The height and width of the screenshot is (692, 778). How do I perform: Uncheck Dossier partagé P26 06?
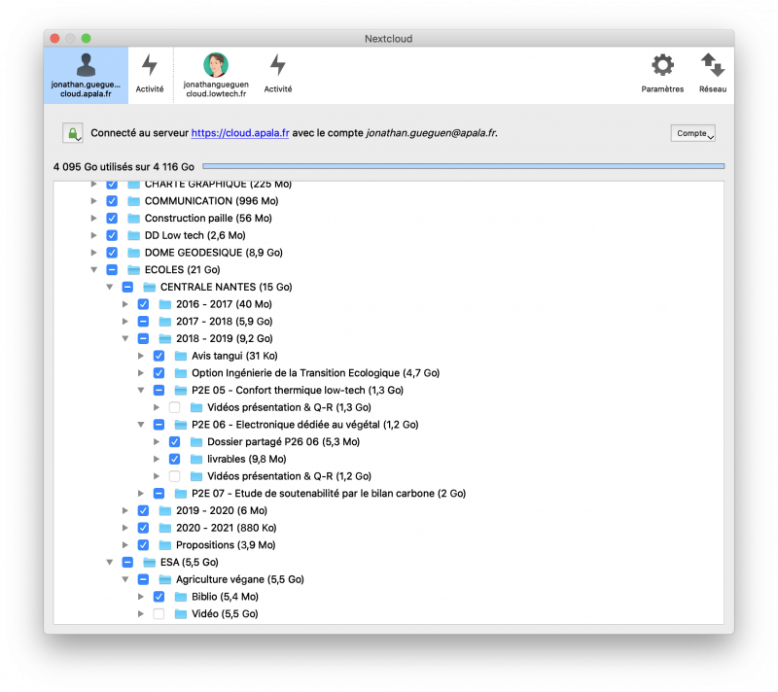click(x=174, y=441)
